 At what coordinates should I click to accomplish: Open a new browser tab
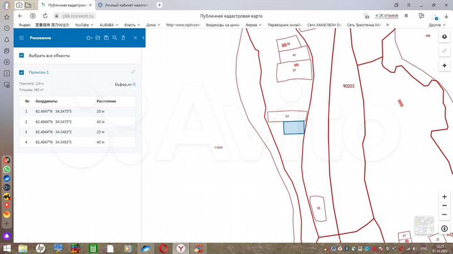coord(159,4)
